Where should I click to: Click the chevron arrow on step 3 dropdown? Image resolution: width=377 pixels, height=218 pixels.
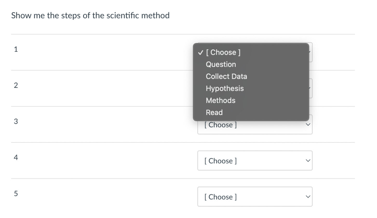(x=308, y=125)
